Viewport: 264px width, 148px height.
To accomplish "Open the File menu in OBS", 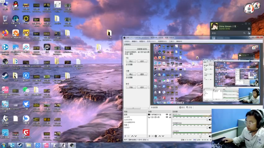I will pyautogui.click(x=127, y=41).
